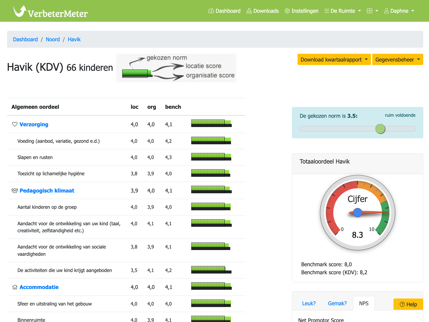Click the heart icon beside Verzorging

click(x=15, y=124)
